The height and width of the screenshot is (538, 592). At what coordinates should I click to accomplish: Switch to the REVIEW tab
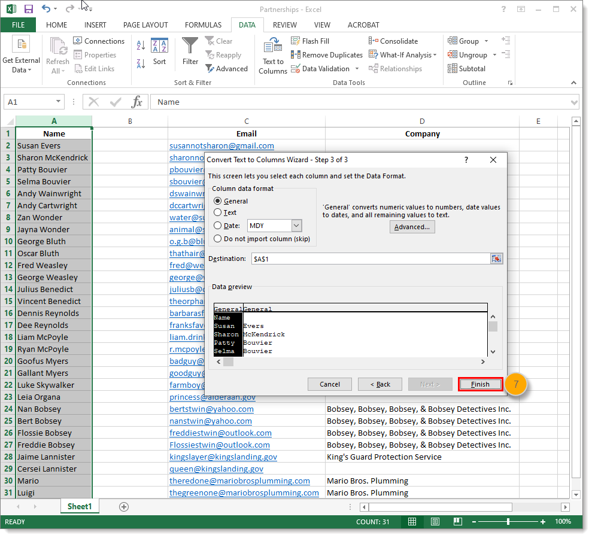(285, 25)
